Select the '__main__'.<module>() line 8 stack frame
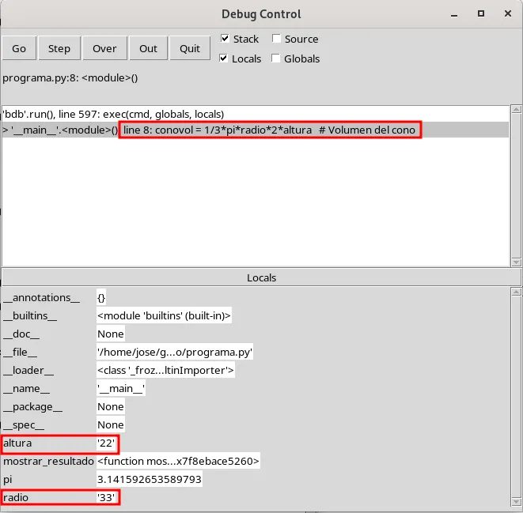Screen dimensions: 523x513 255,130
